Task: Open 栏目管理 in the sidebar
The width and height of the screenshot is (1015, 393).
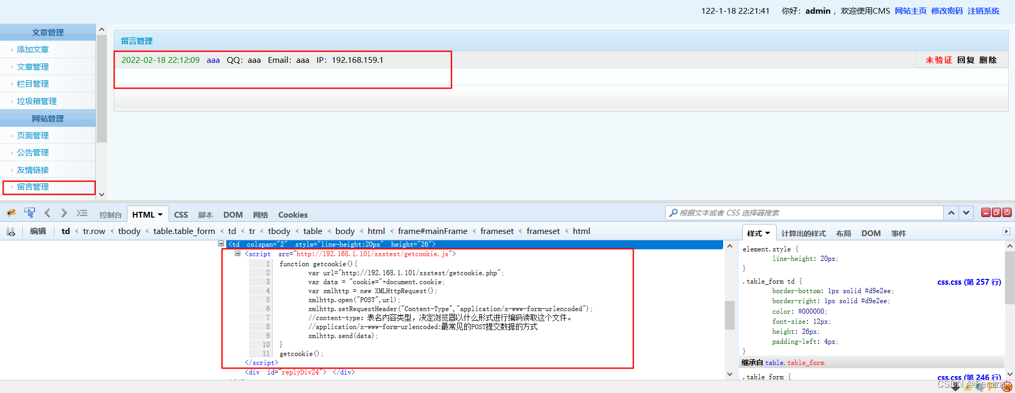Action: point(33,84)
